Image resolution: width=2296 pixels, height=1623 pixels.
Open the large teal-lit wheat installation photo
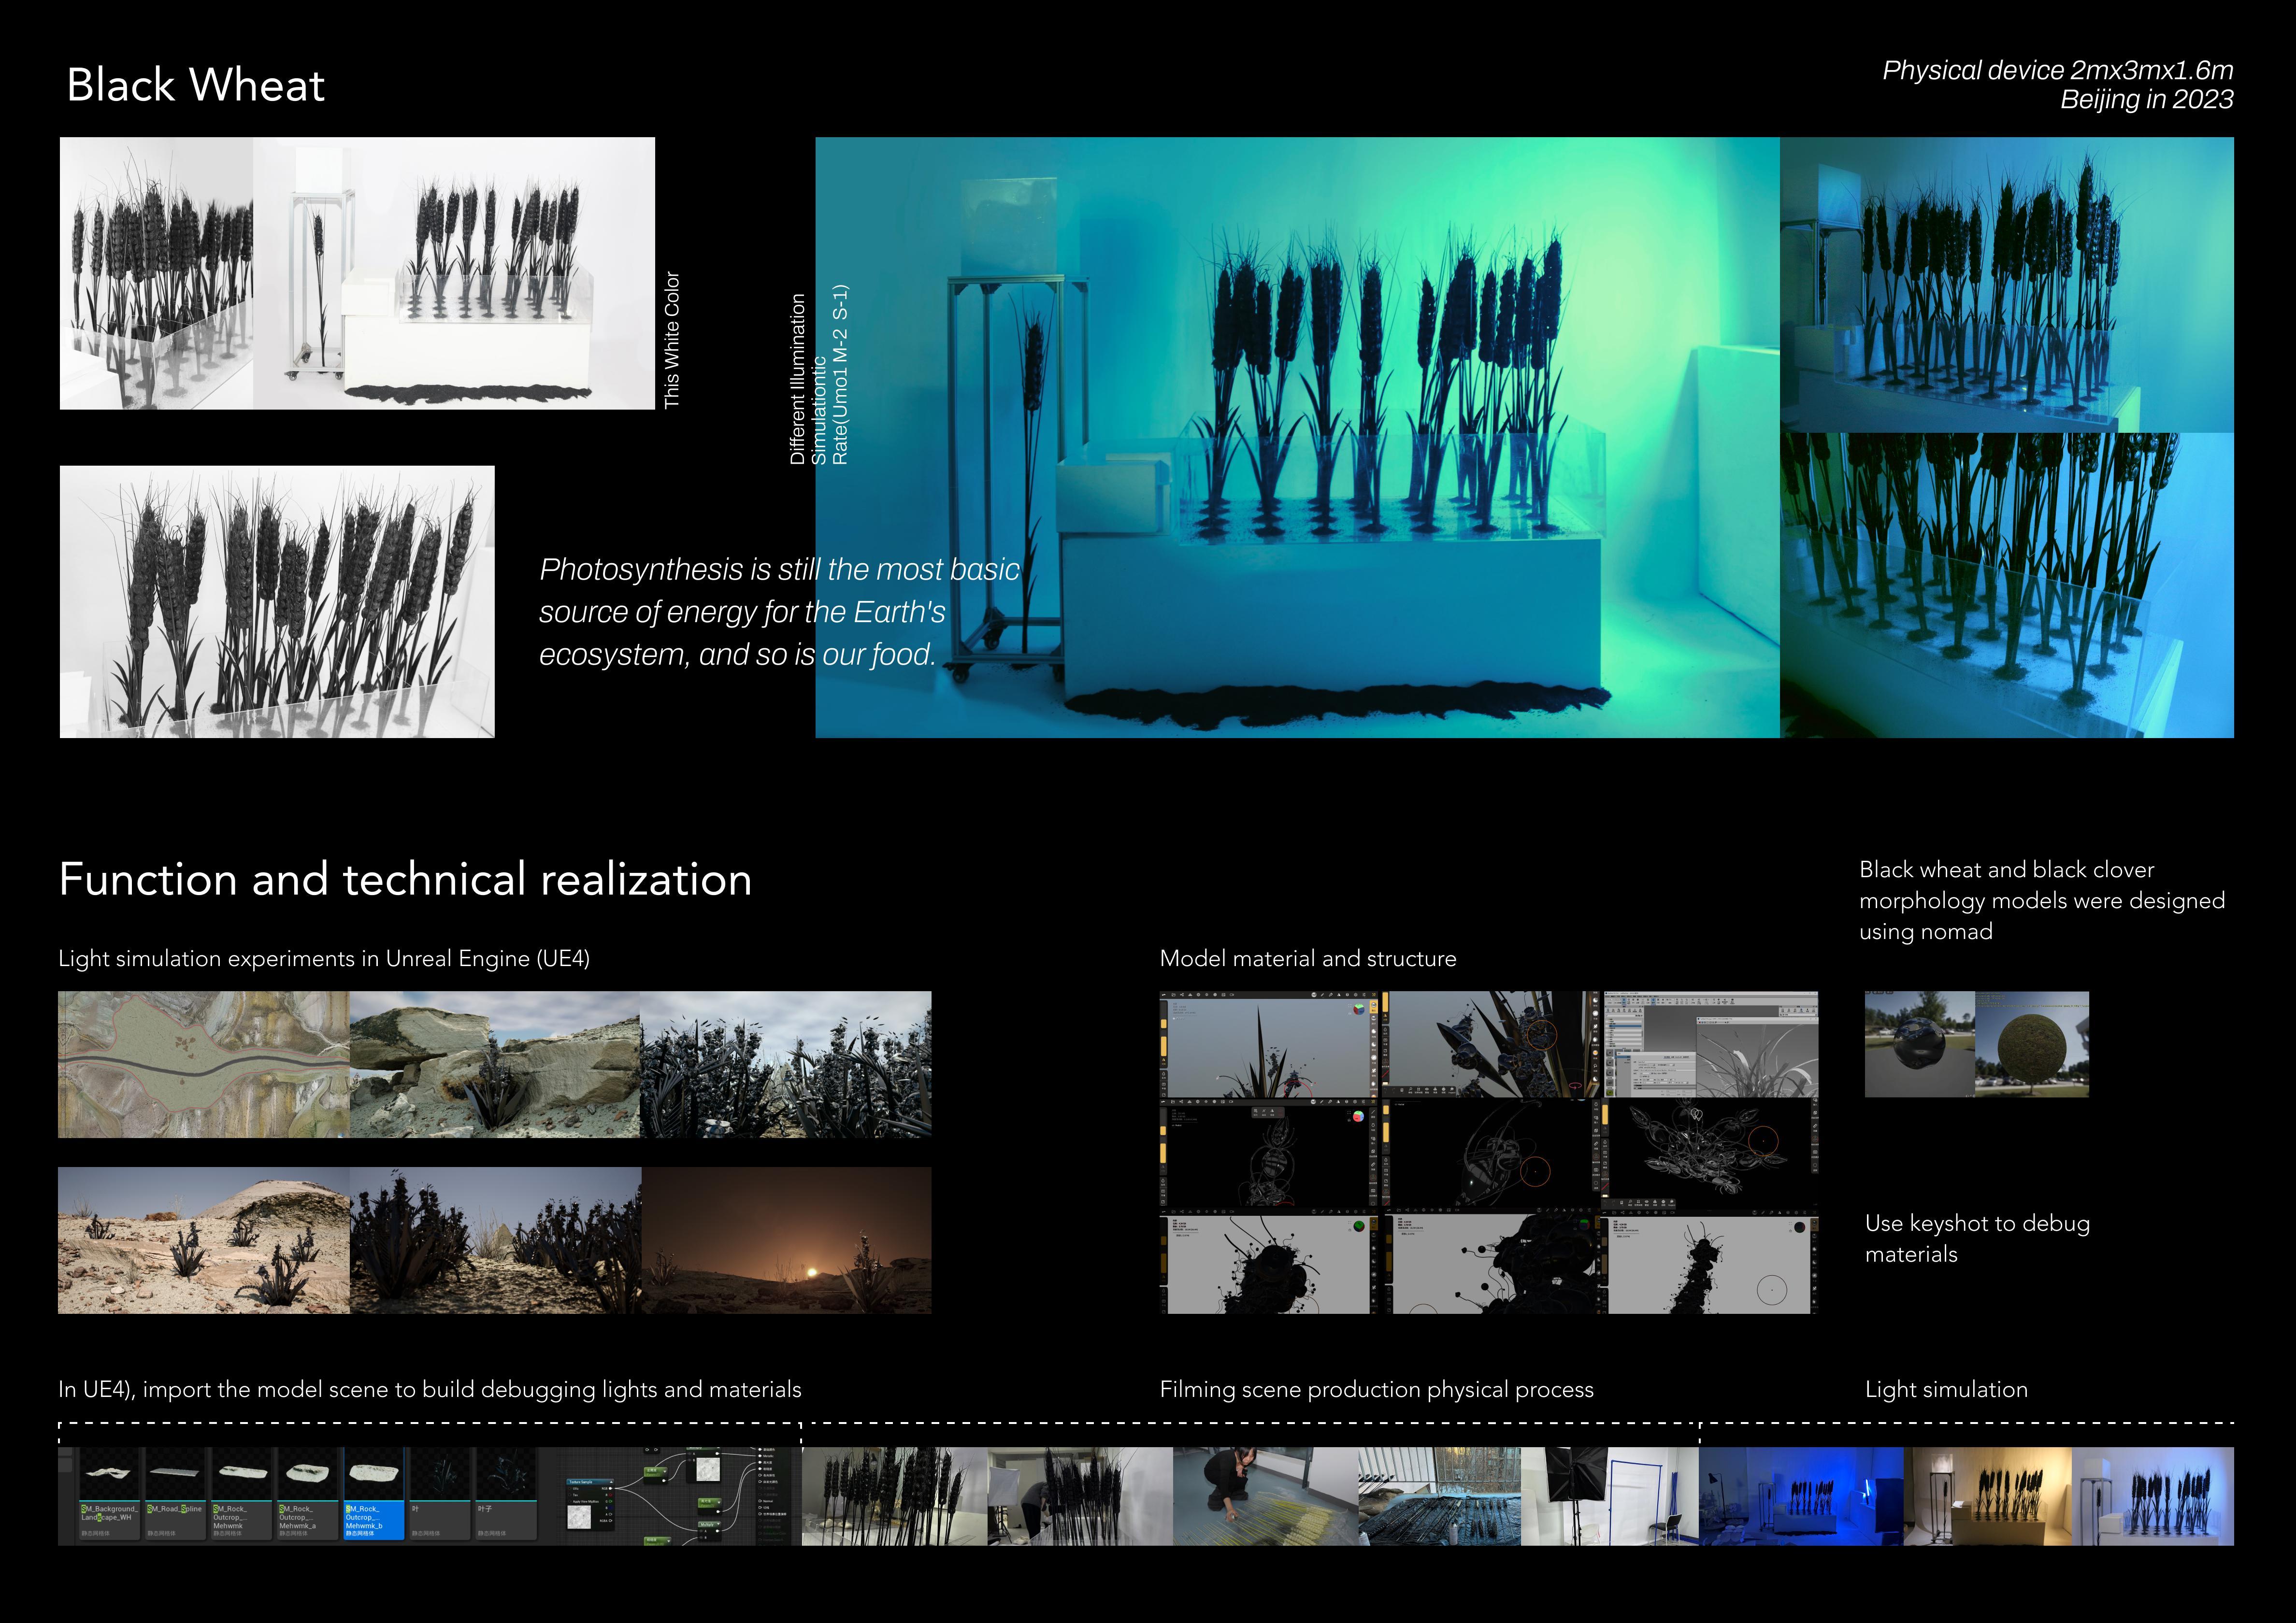click(1297, 437)
